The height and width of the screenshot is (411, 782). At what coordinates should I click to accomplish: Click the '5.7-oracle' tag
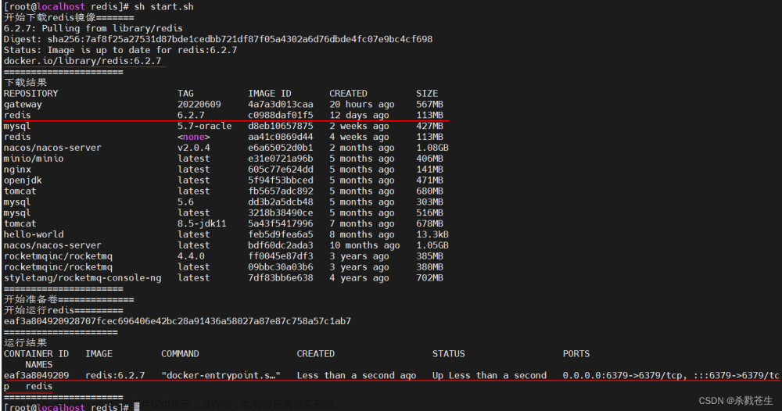pyautogui.click(x=204, y=126)
